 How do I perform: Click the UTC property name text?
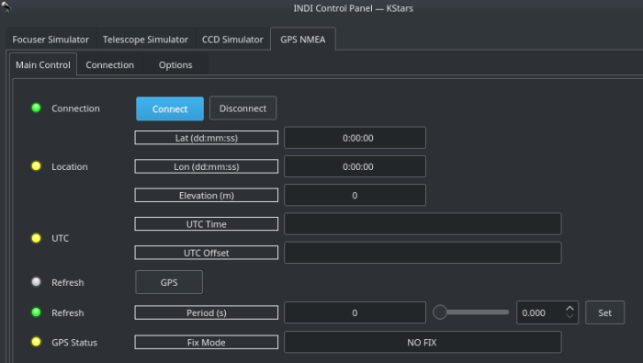tap(60, 238)
